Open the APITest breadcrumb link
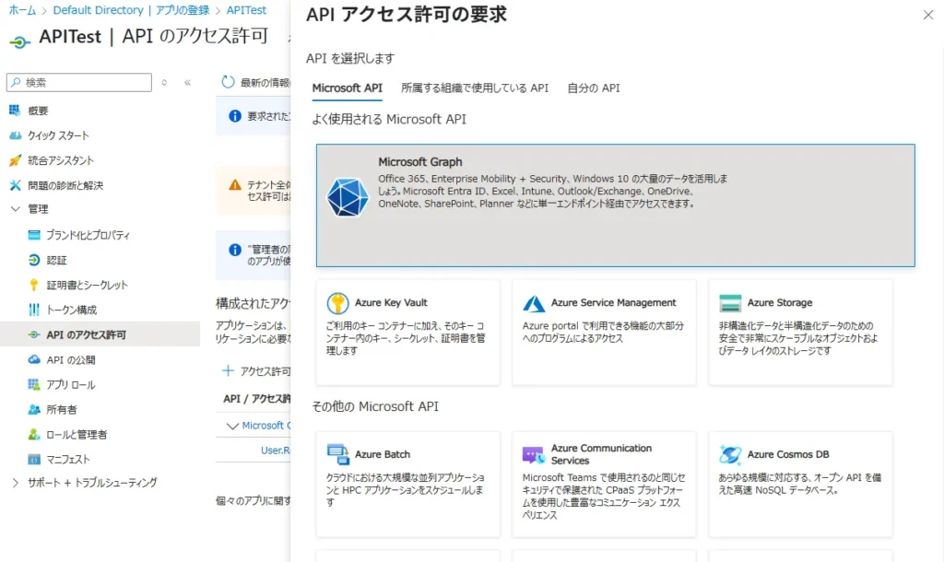 [247, 10]
